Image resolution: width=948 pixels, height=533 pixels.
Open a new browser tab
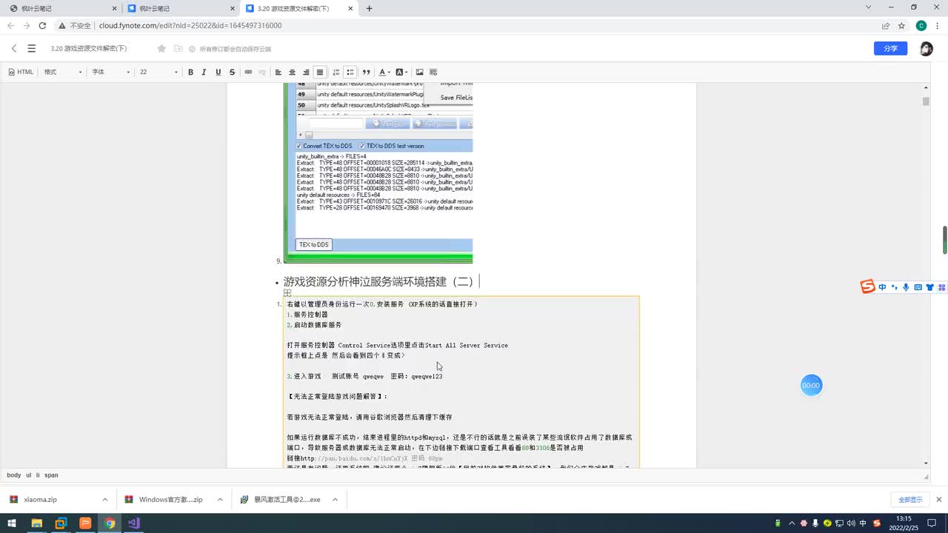pos(370,8)
